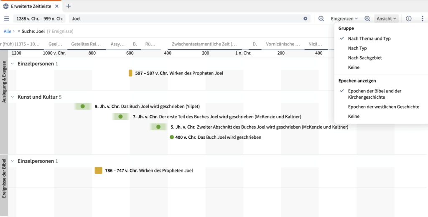428x217 pixels.
Task: Select grouping Nach Typ
Action: [x=357, y=48]
